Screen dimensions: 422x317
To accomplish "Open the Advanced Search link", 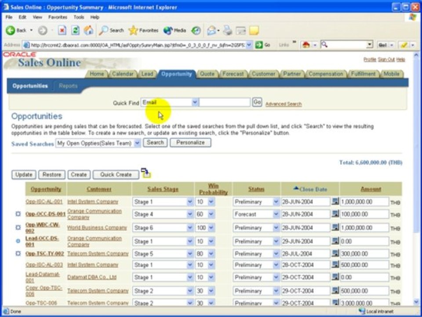I will (284, 104).
